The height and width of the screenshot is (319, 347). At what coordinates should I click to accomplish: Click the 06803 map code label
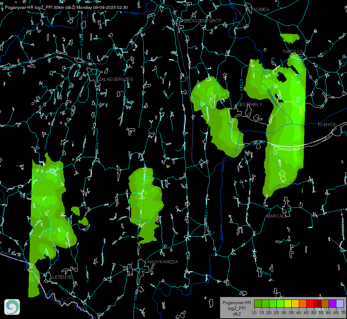[265, 272]
